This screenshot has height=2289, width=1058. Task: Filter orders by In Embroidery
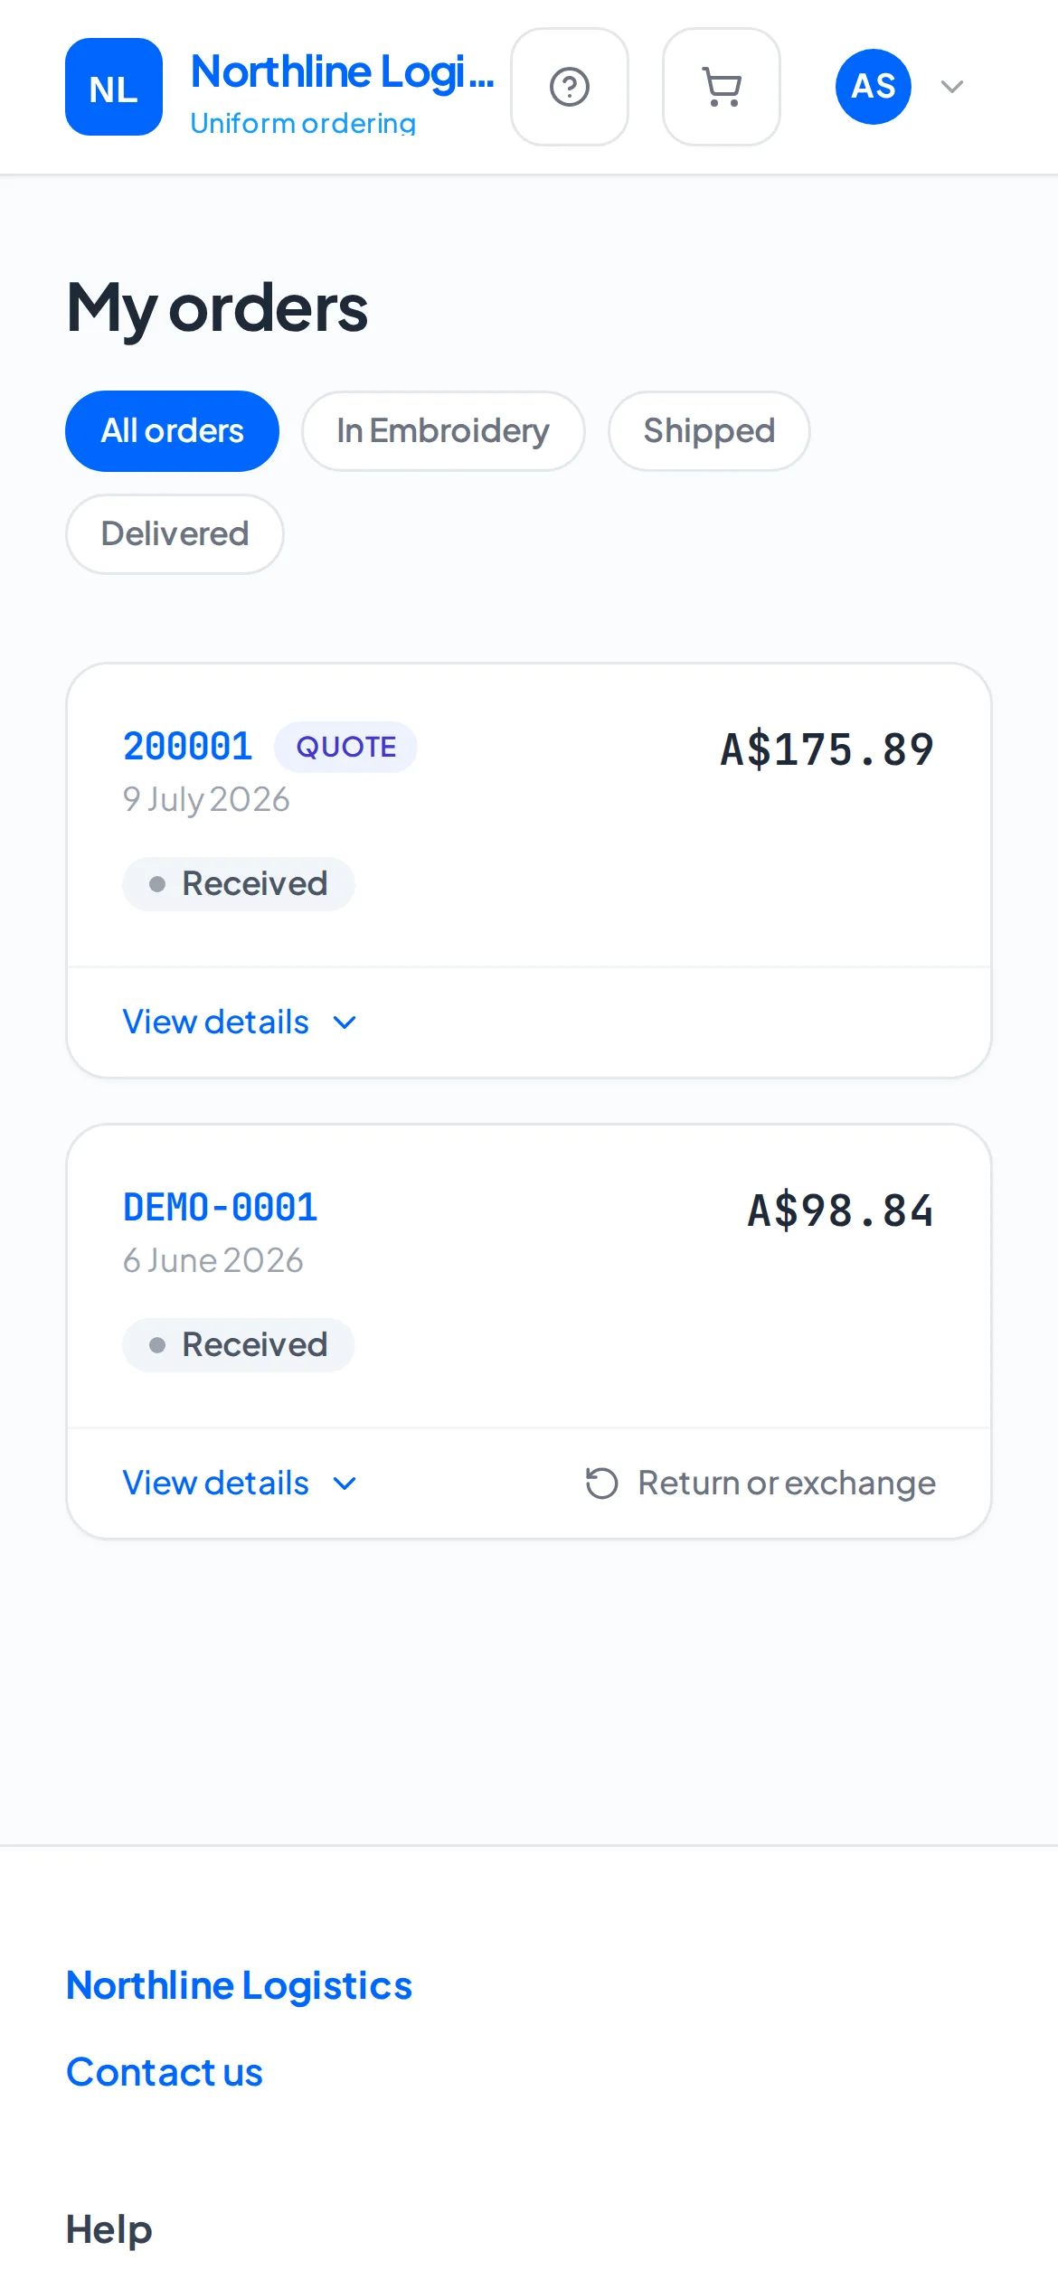coord(443,431)
